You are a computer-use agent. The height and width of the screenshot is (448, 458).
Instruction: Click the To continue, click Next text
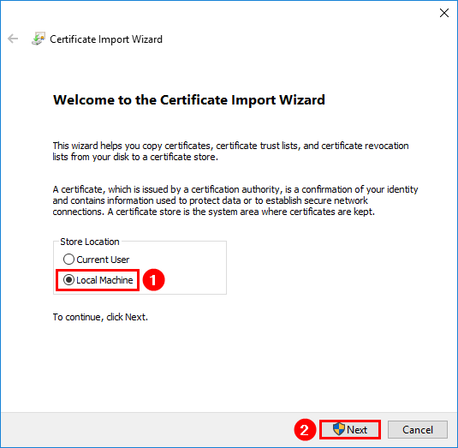[100, 317]
